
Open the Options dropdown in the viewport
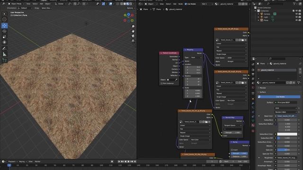[x=131, y=8]
